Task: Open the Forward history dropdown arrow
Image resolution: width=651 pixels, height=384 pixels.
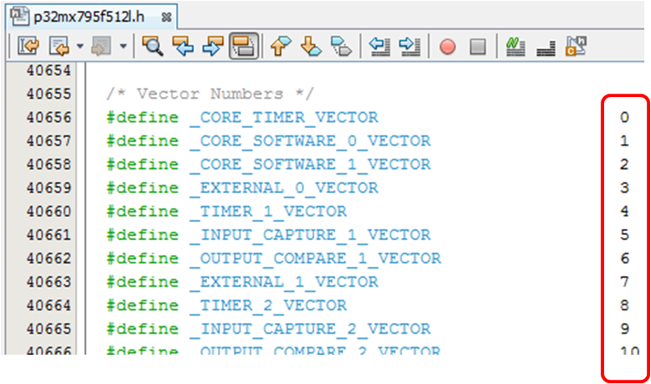Action: (123, 46)
